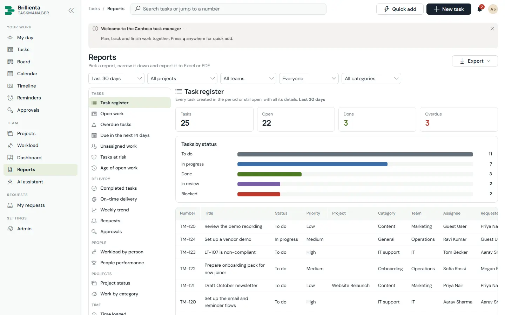Select the Overdue tasks report
The height and width of the screenshot is (315, 505).
pyautogui.click(x=130, y=124)
